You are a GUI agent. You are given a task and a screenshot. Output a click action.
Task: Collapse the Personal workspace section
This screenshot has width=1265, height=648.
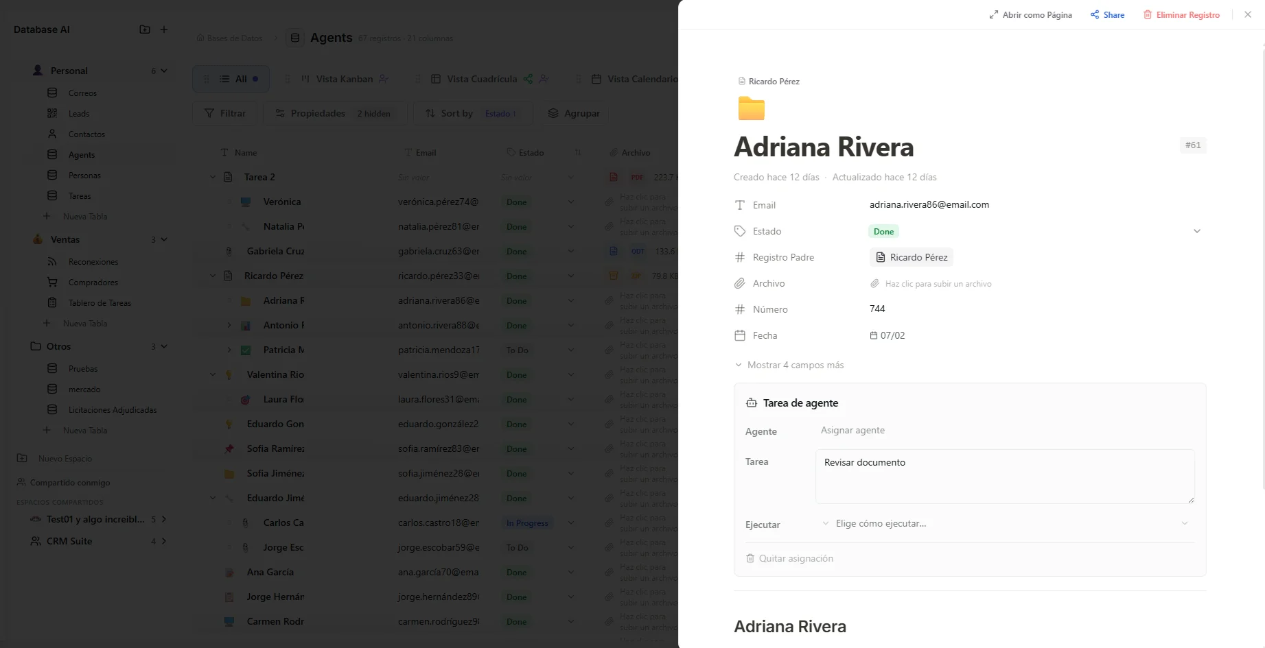[x=164, y=71]
